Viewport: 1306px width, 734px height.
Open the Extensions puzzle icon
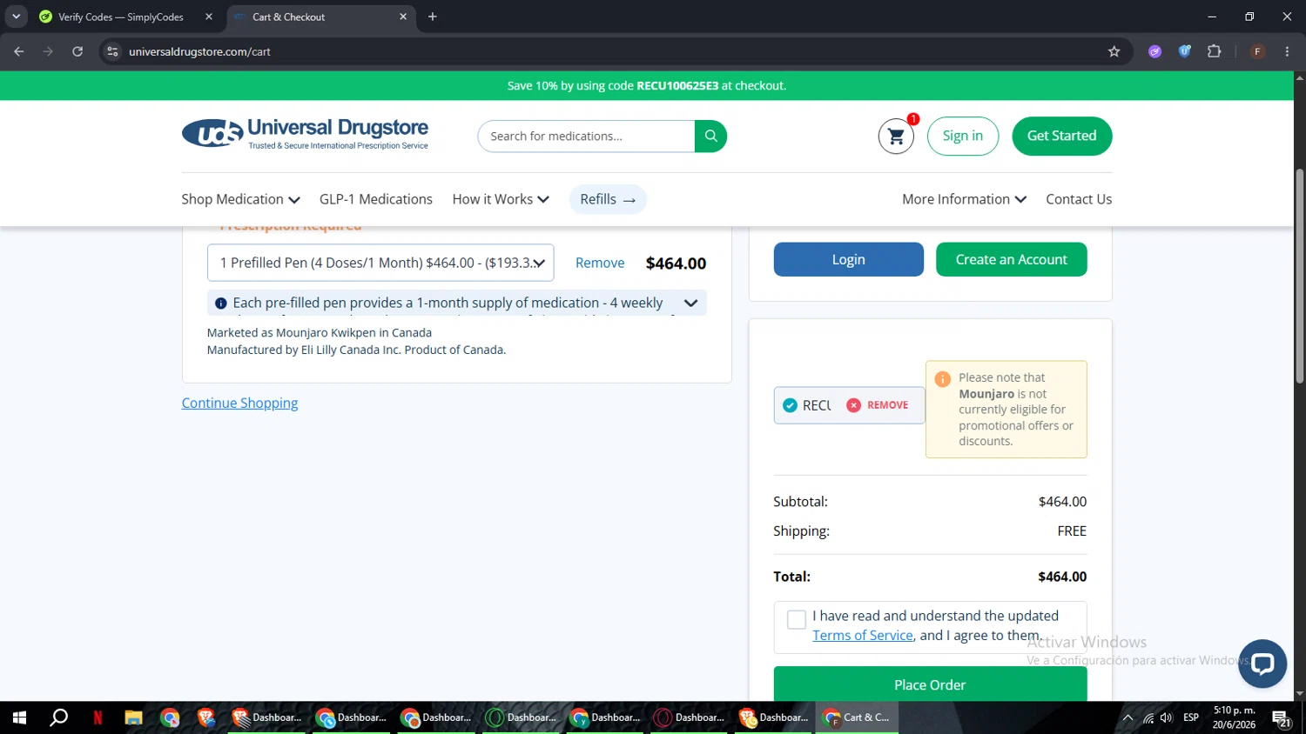(1214, 51)
